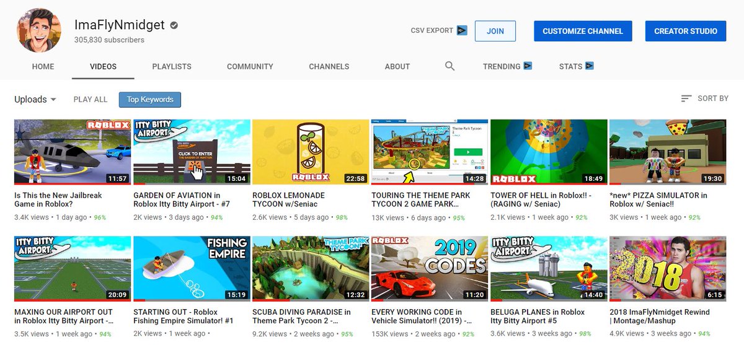
Task: Click title '2018 ImaFlyNmidget Rewind'
Action: (x=660, y=317)
